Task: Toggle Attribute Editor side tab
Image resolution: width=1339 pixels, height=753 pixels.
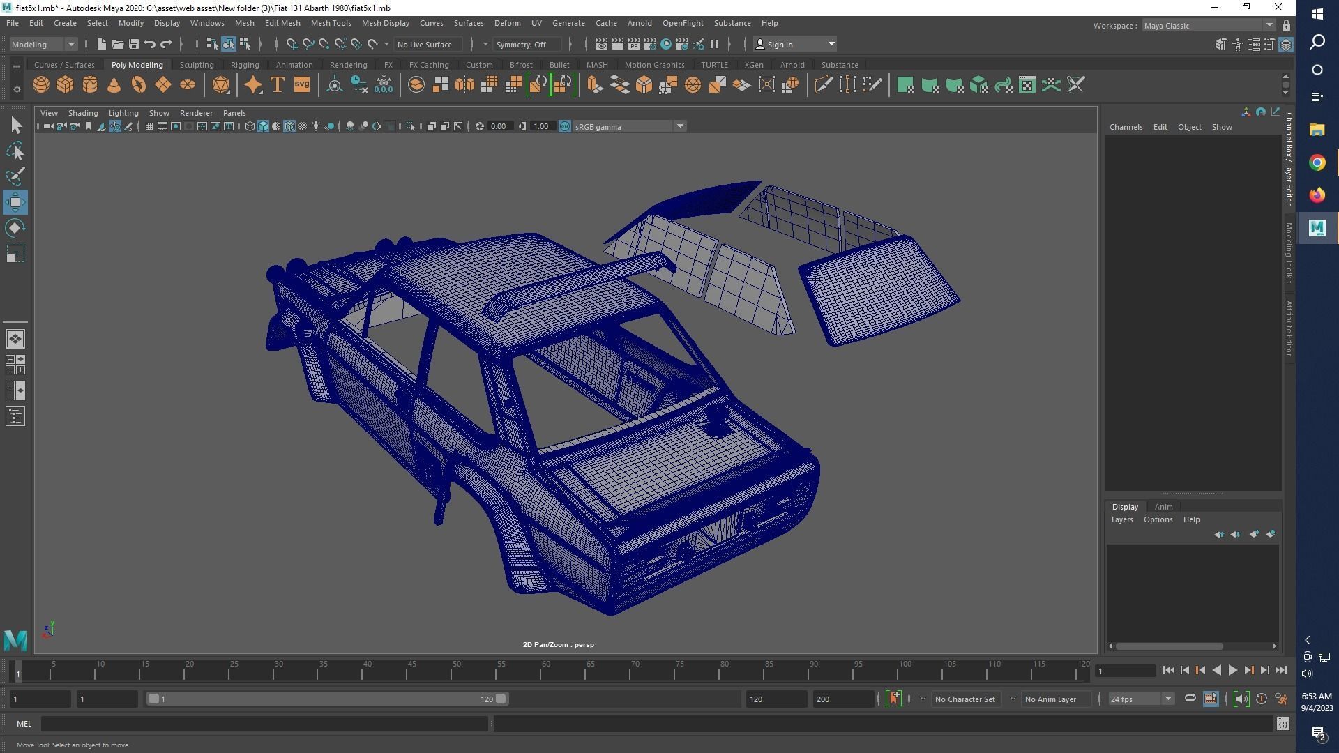Action: pyautogui.click(x=1289, y=328)
